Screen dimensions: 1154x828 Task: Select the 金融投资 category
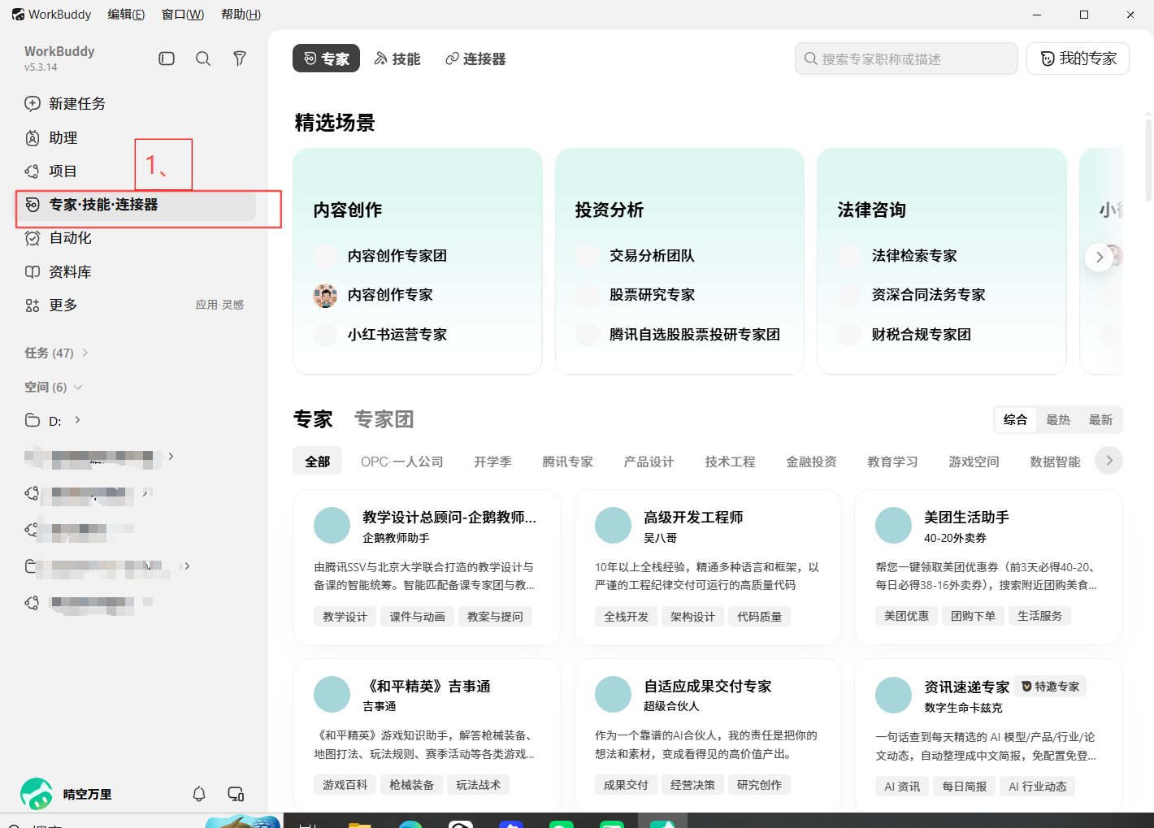coord(811,462)
